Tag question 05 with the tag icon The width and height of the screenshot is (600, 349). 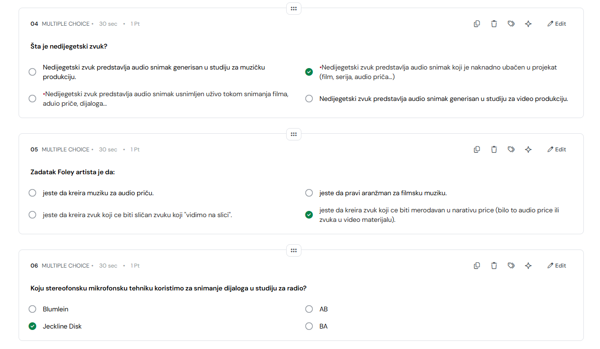pyautogui.click(x=511, y=150)
